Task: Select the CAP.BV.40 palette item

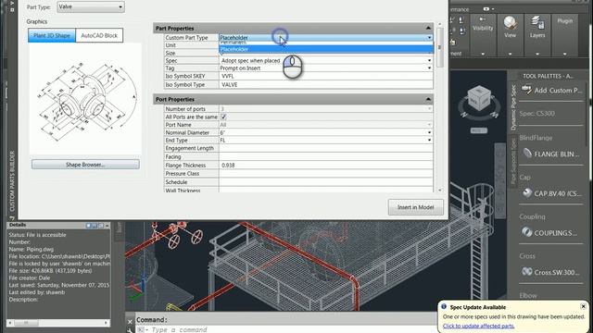Action: click(x=552, y=193)
